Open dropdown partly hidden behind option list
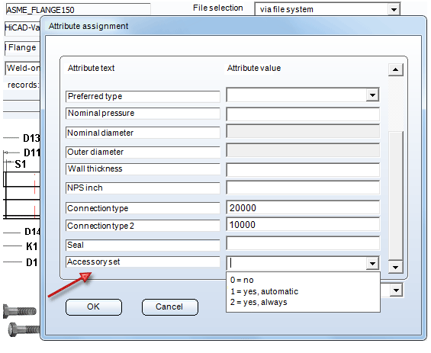Image resolution: width=431 pixels, height=353 pixels. [396, 290]
